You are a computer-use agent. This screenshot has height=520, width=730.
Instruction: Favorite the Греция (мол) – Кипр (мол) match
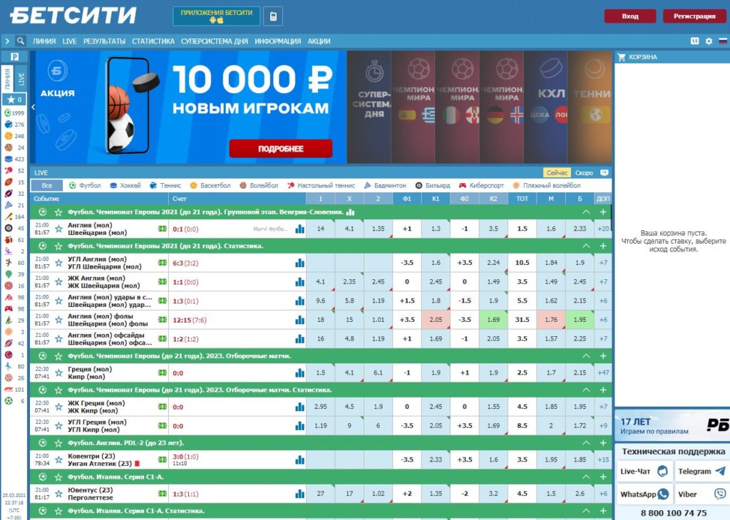[x=58, y=373]
